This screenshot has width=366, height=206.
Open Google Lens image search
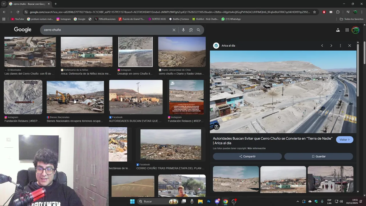click(191, 30)
